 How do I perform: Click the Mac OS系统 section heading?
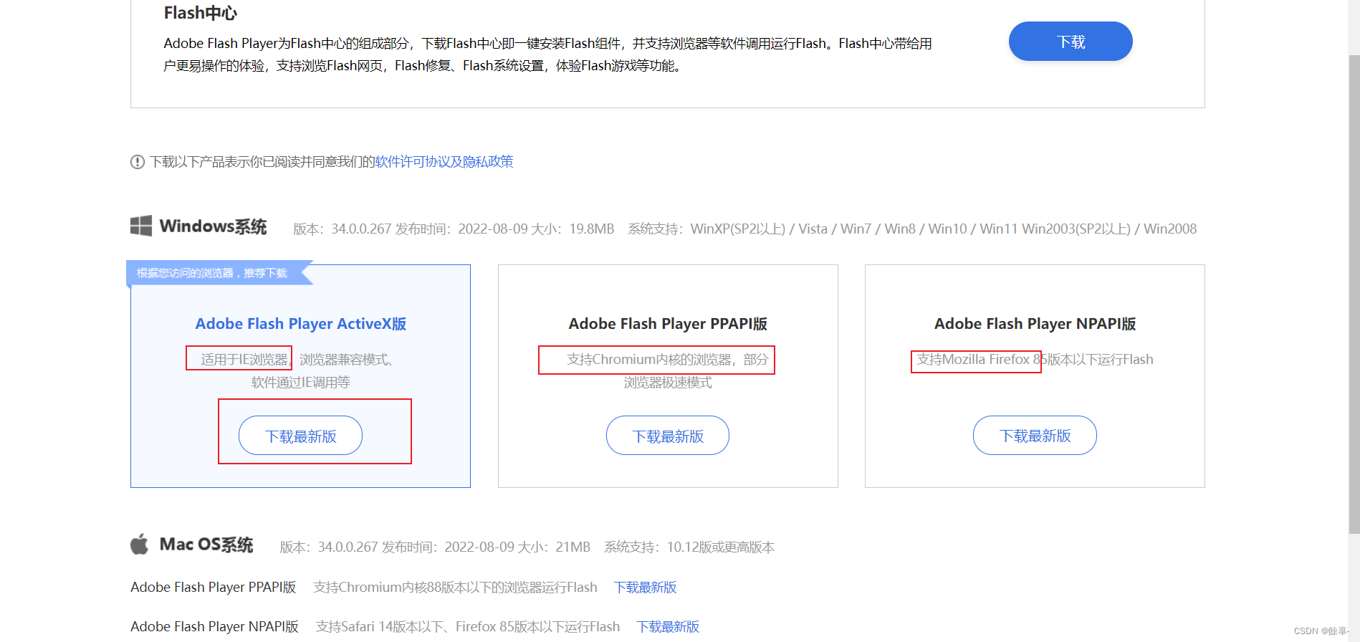(206, 545)
